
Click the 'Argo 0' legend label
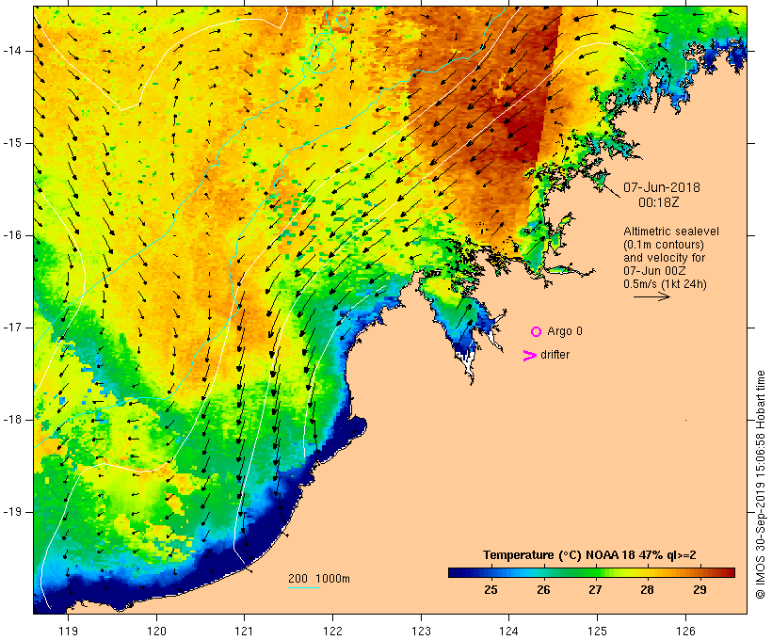565,331
